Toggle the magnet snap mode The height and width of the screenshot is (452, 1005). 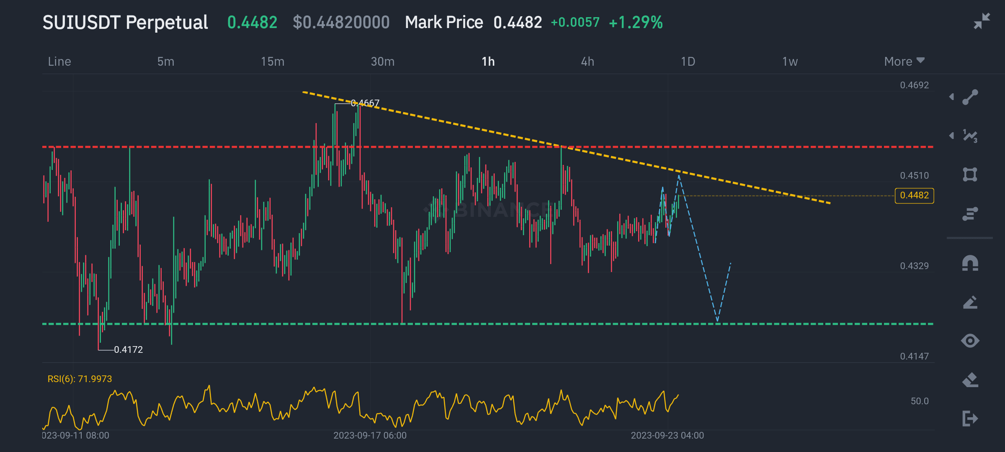970,264
